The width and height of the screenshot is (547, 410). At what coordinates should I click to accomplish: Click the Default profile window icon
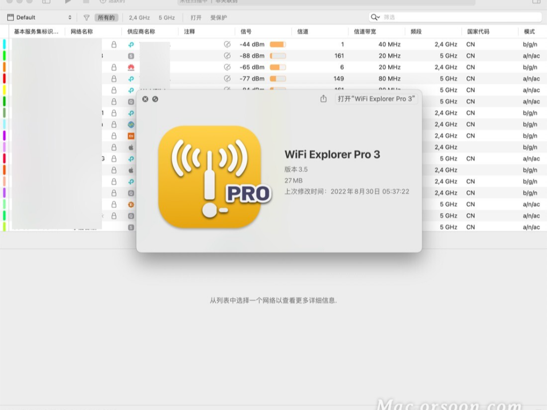[11, 18]
